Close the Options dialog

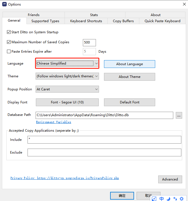point(184,4)
